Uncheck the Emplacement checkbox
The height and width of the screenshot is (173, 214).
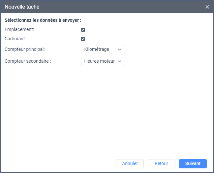(83, 30)
